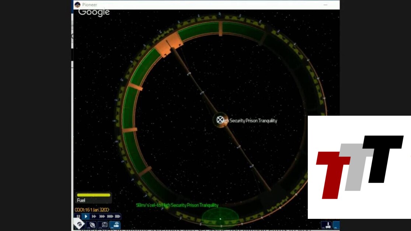Set time to normal play speed

(x=86, y=217)
